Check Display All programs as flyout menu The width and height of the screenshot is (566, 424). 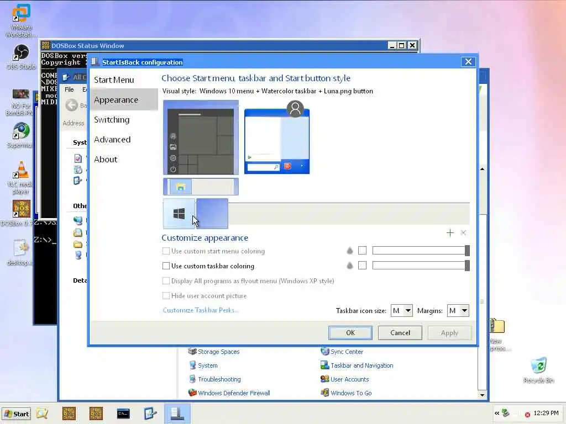[x=166, y=281]
